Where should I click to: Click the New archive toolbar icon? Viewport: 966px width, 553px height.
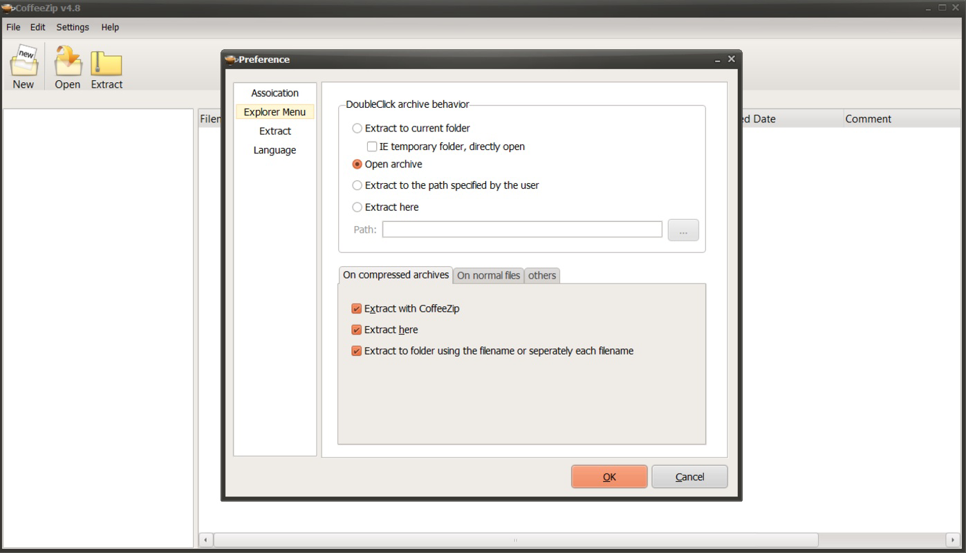(x=24, y=67)
